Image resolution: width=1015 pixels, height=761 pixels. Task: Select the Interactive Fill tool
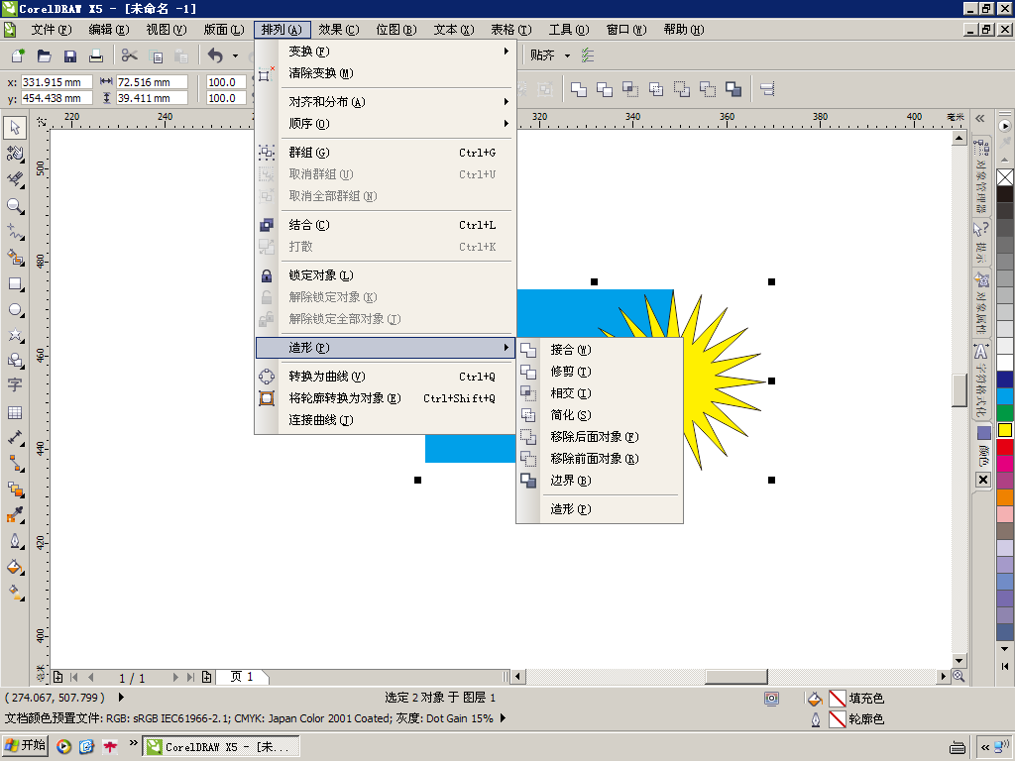pos(15,593)
